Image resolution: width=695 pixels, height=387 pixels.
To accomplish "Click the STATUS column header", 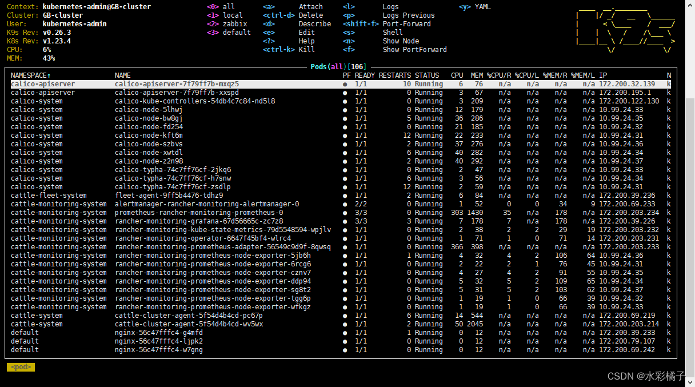I will [x=427, y=75].
